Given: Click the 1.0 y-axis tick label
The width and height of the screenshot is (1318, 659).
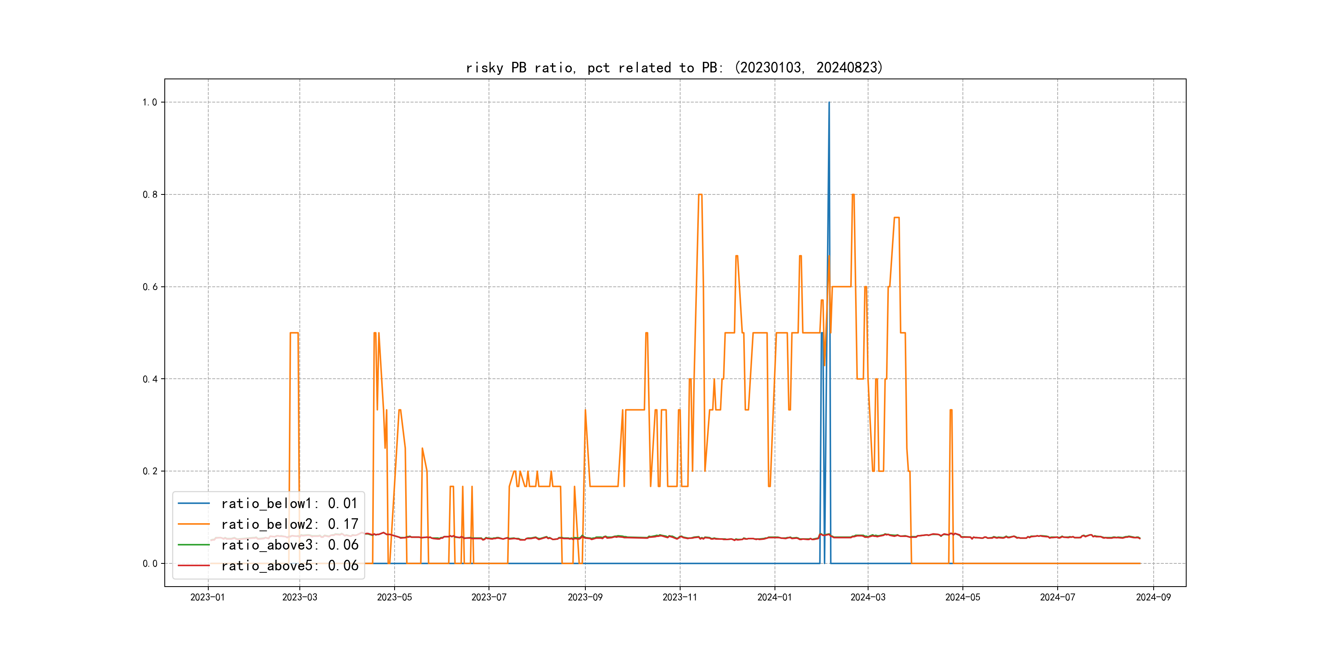Looking at the screenshot, I should point(150,103).
